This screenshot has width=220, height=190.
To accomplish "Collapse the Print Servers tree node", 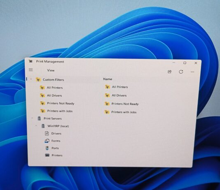I will (32, 118).
